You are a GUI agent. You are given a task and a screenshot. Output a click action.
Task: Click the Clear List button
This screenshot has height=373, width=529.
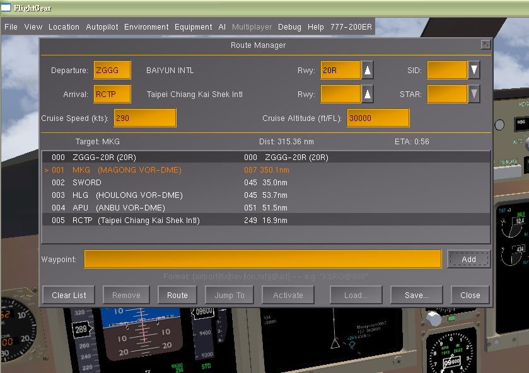pyautogui.click(x=69, y=295)
